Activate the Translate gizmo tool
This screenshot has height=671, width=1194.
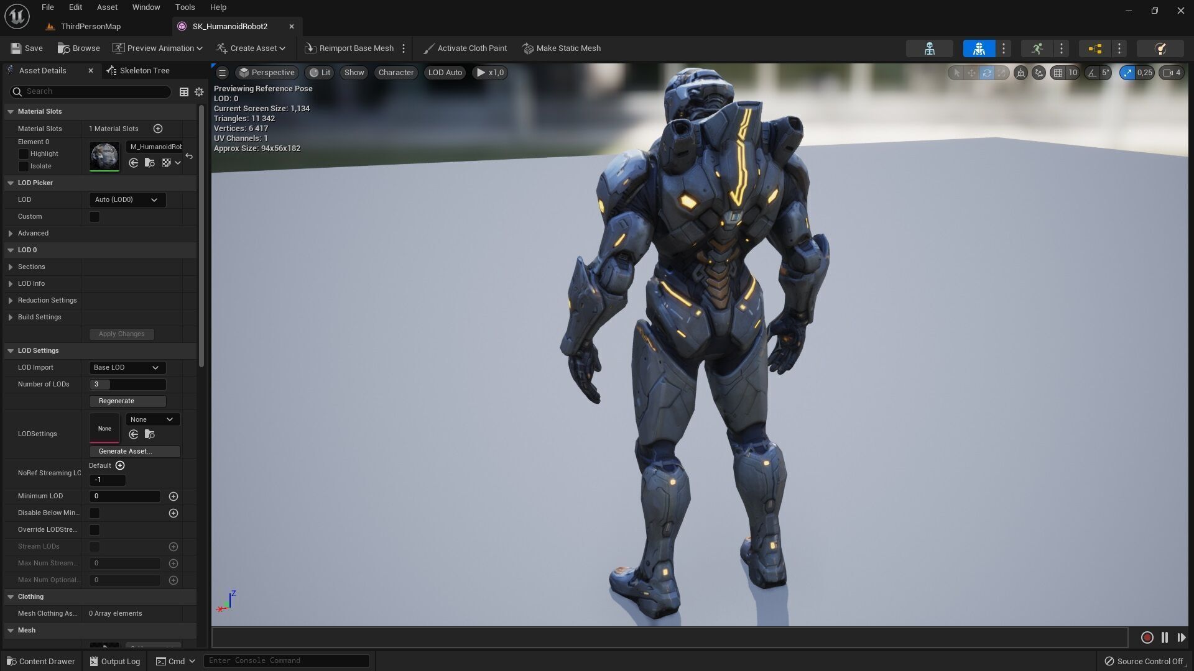(x=972, y=73)
